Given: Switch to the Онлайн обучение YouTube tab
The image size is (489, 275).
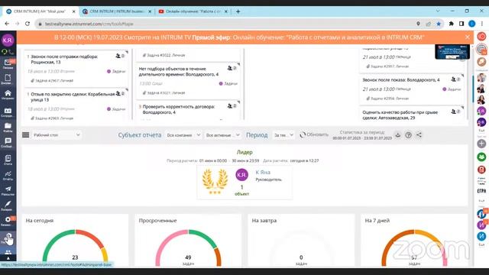Looking at the screenshot, I should 193,11.
